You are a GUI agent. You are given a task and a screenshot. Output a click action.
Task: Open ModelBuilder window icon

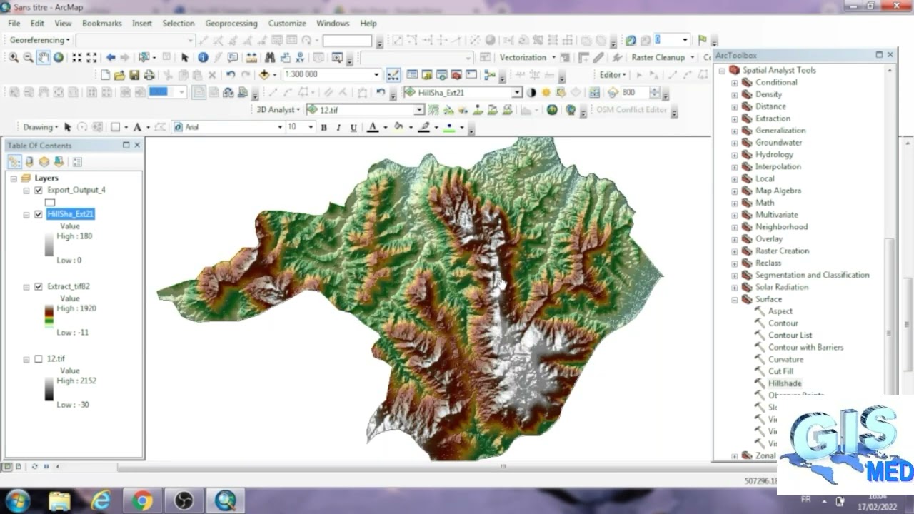(490, 75)
